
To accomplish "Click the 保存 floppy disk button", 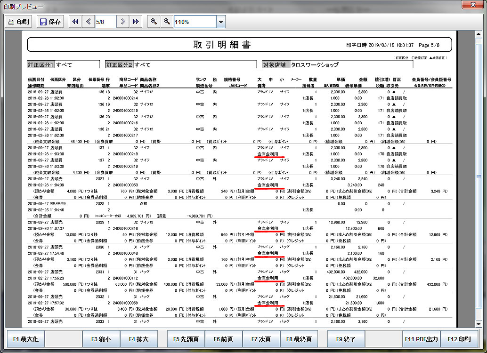I will click(50, 22).
